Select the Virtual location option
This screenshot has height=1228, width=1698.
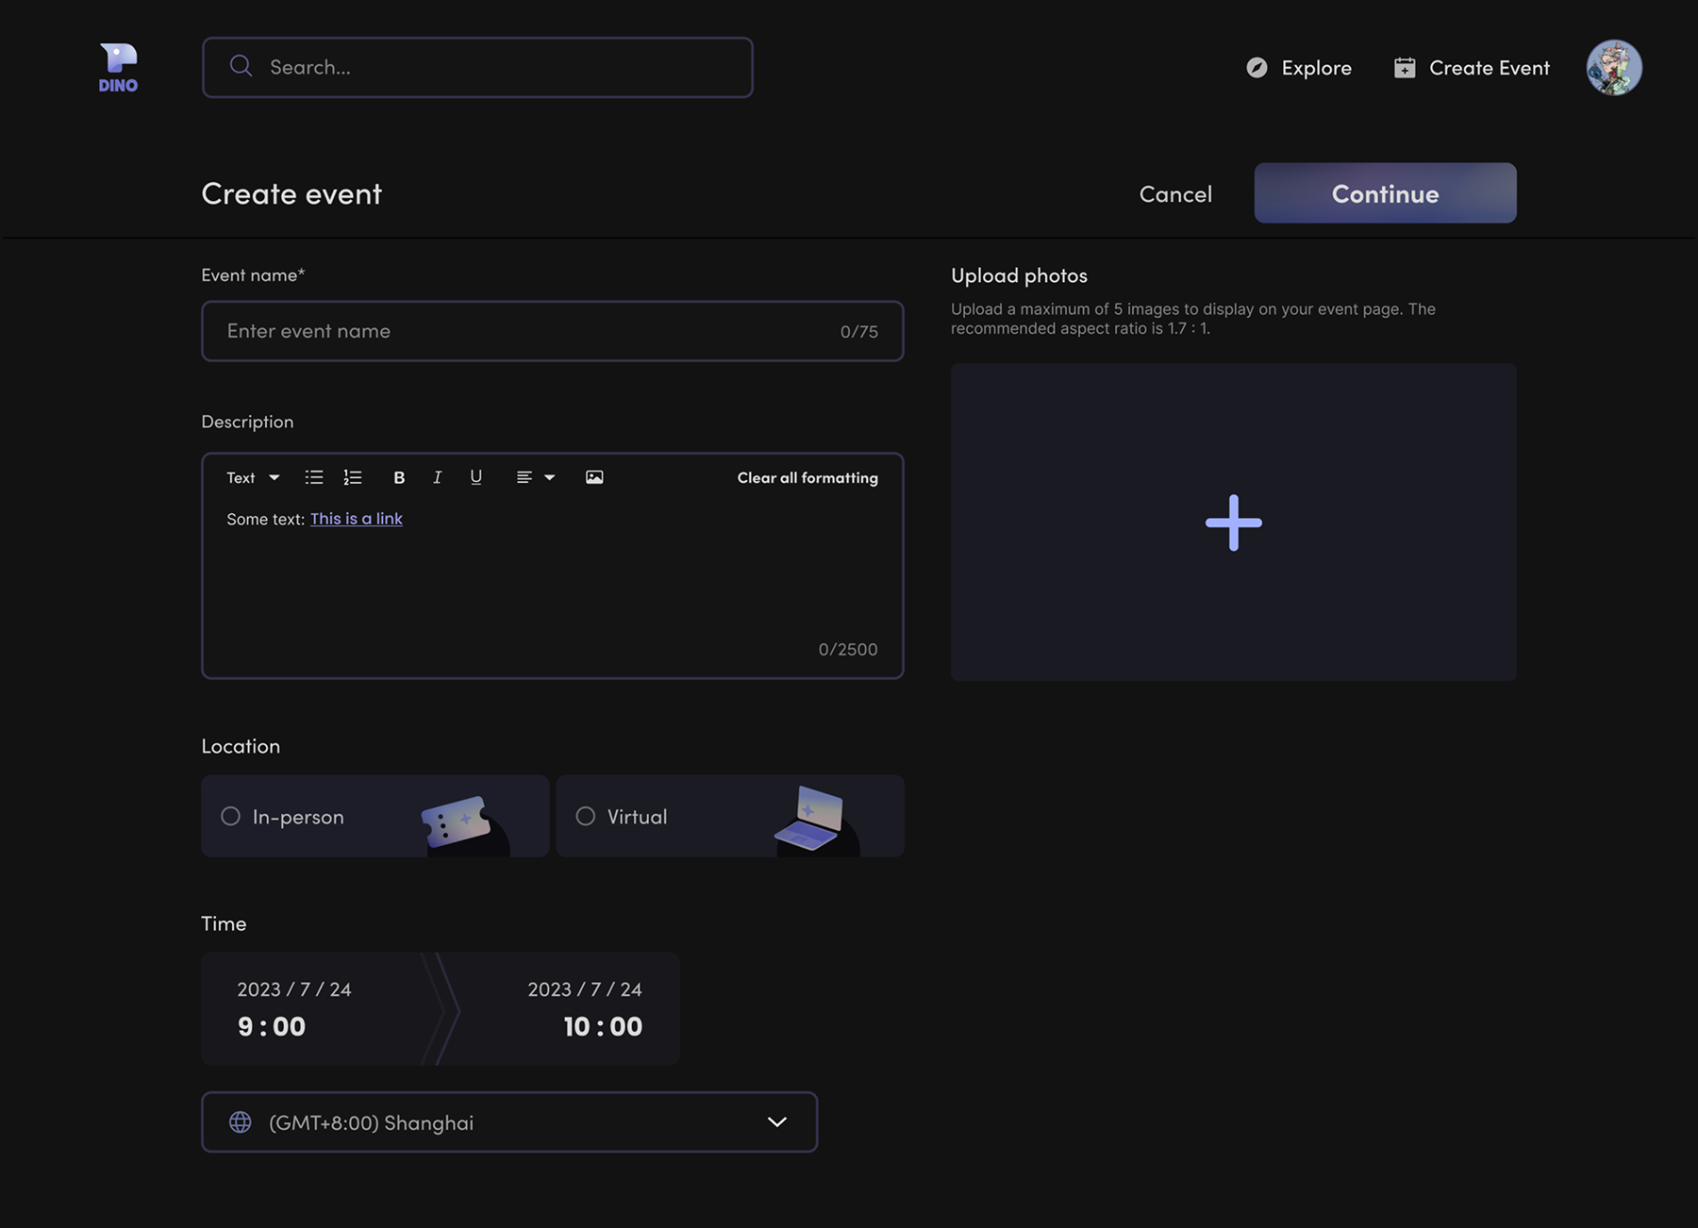tap(586, 817)
